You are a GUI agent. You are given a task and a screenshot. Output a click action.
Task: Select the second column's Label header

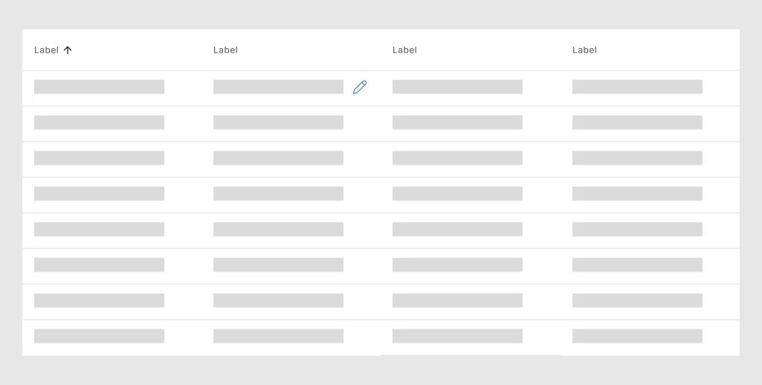[x=225, y=50]
